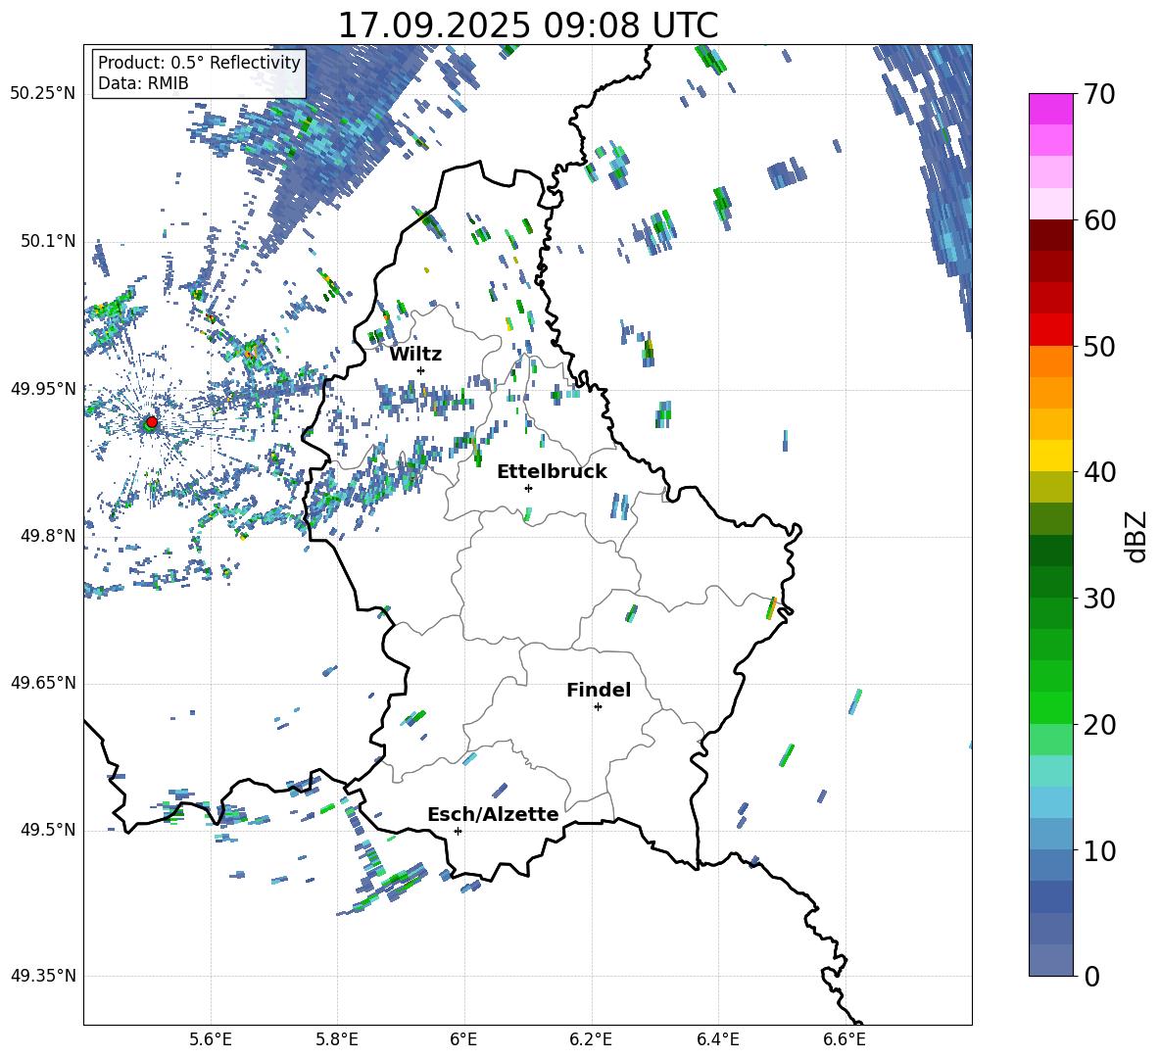The width and height of the screenshot is (1160, 1059).
Task: Click the plot title 17.09.2025 09:08 UTC
Action: pos(528,25)
